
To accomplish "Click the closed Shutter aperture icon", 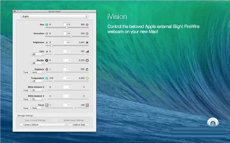I will click(x=47, y=60).
